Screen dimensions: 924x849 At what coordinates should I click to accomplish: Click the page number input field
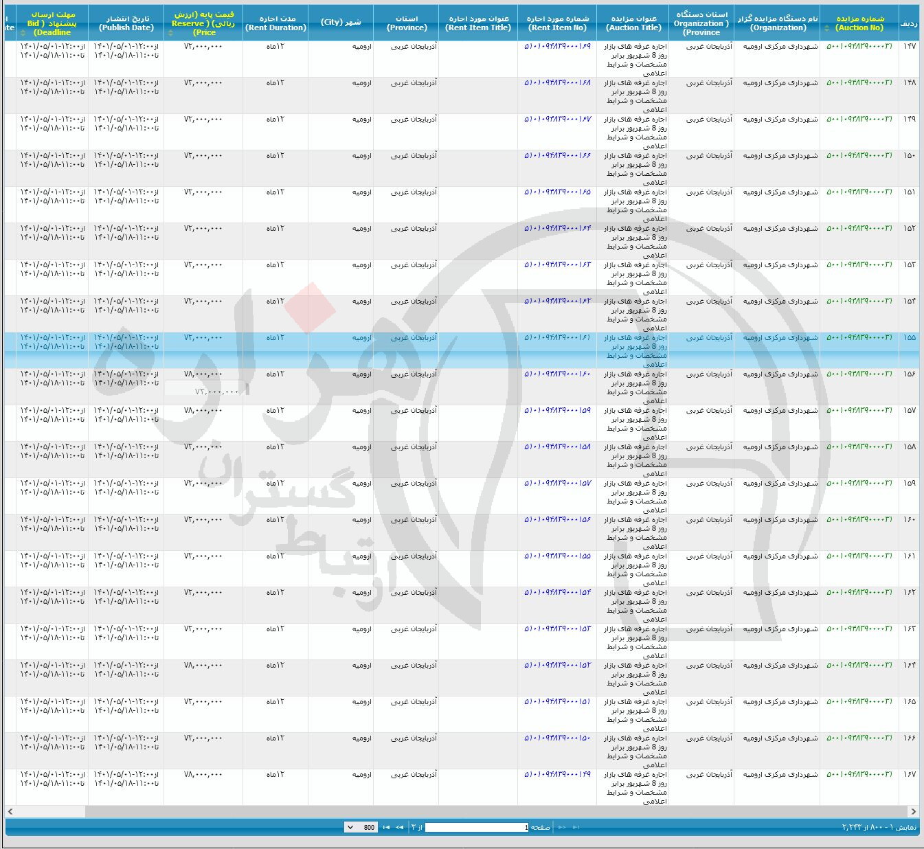click(477, 827)
